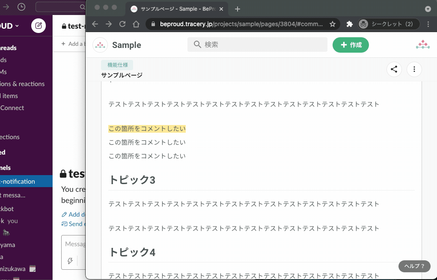Bookmark the page with the star icon
The image size is (437, 280).
333,24
